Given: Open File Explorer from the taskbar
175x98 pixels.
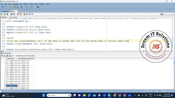Looking at the screenshot, I should click(x=84, y=95).
